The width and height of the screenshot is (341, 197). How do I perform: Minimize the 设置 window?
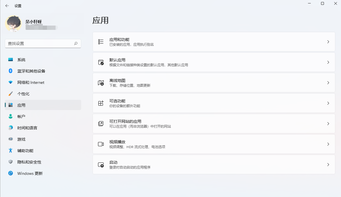[309, 3]
